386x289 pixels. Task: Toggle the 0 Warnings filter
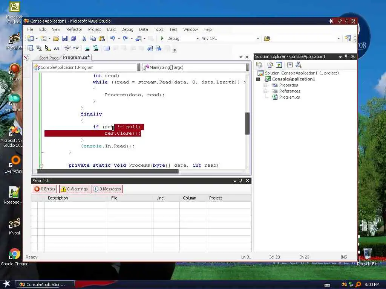tap(74, 189)
